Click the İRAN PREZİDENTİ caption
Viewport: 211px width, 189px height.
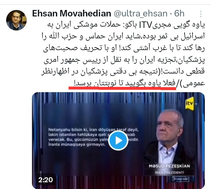pyautogui.click(x=169, y=173)
